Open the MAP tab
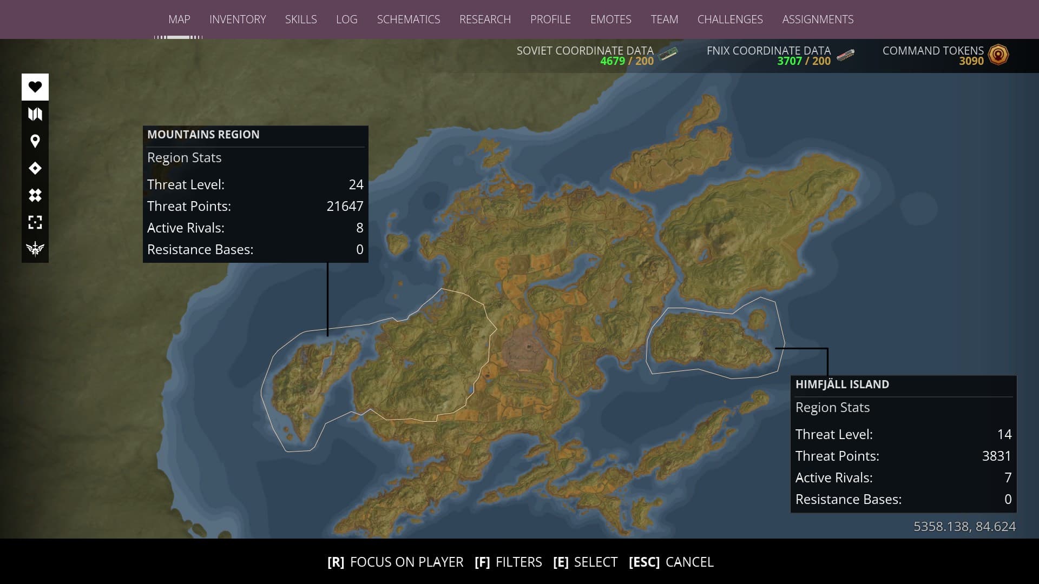 coord(179,19)
